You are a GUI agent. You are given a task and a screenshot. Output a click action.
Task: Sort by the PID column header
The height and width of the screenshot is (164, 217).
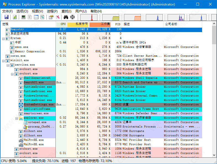click(117, 24)
